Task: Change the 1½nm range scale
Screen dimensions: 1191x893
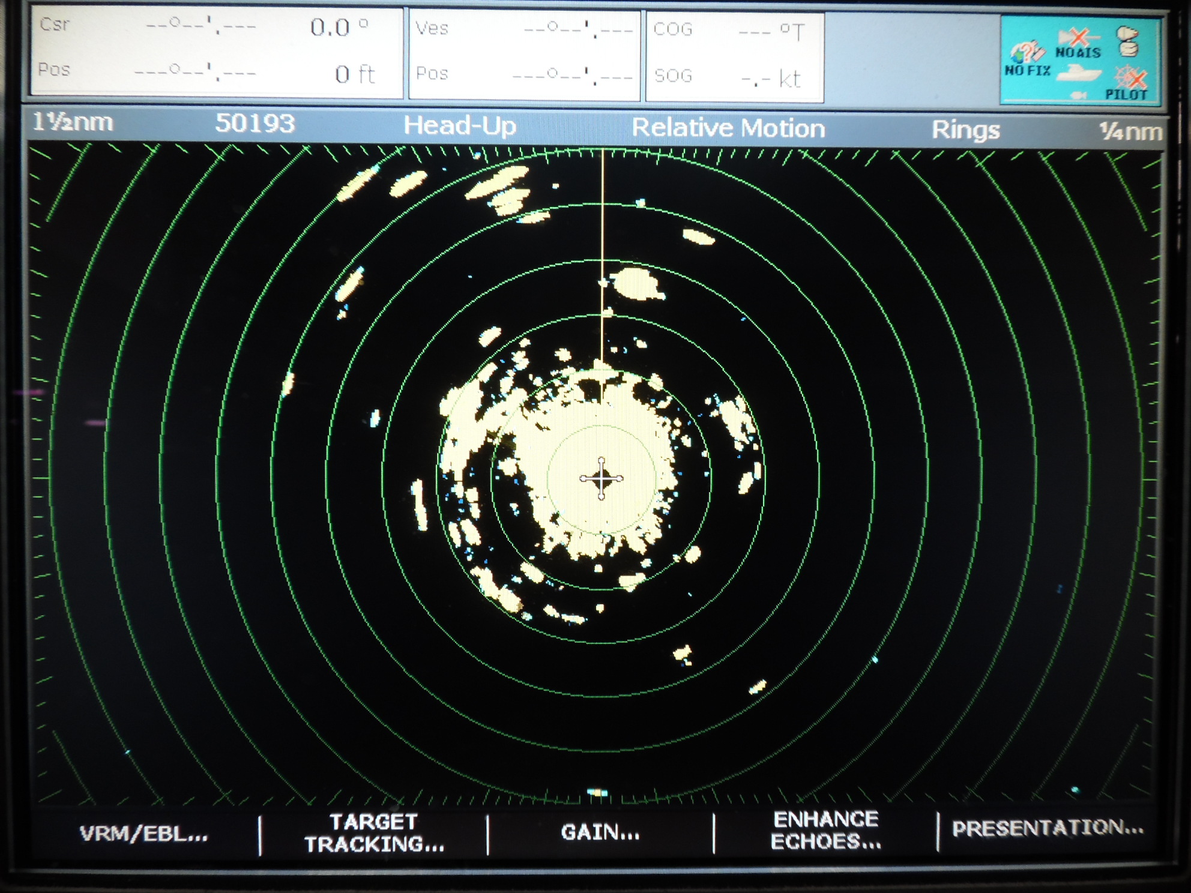Action: coord(73,122)
